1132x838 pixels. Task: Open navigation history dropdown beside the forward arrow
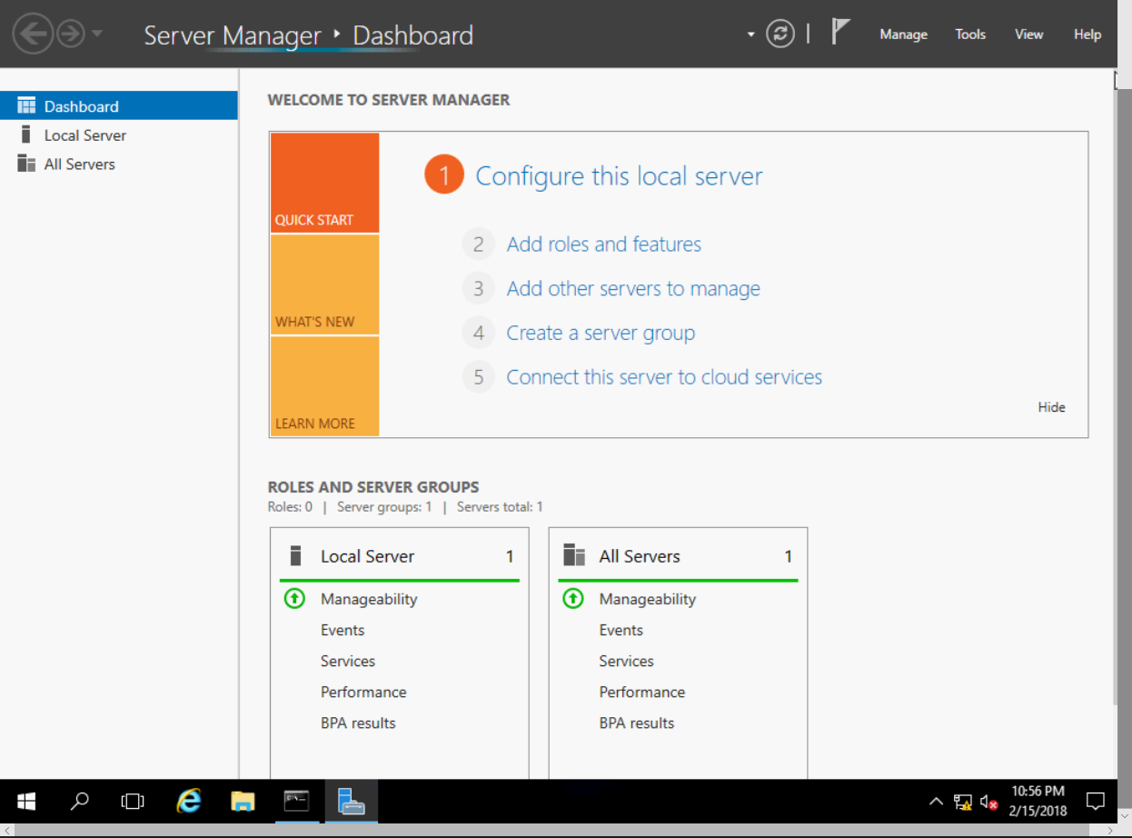97,35
